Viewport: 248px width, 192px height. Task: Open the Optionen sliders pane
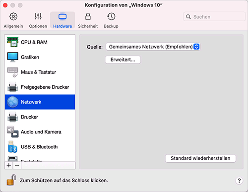[x=38, y=20]
